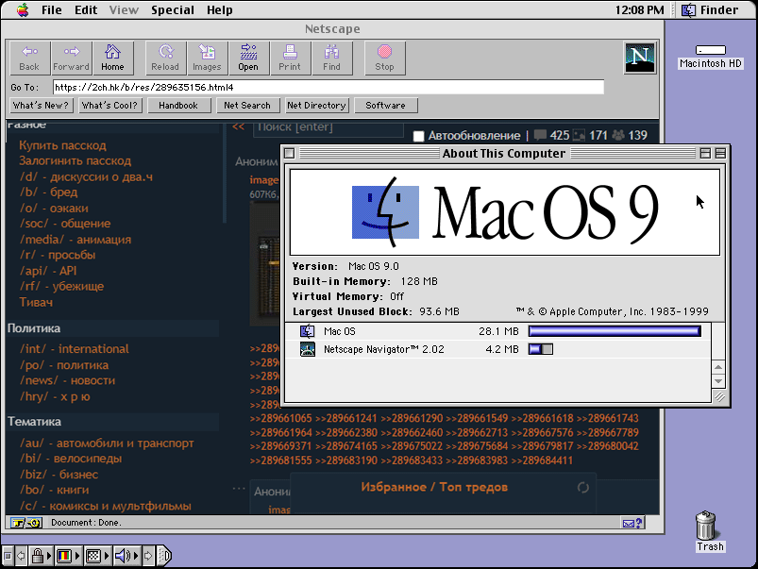The height and width of the screenshot is (569, 758).
Task: Reload the page with the Reload button
Action: tap(165, 58)
